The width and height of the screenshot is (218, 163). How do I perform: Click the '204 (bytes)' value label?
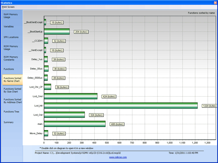tap(81, 32)
